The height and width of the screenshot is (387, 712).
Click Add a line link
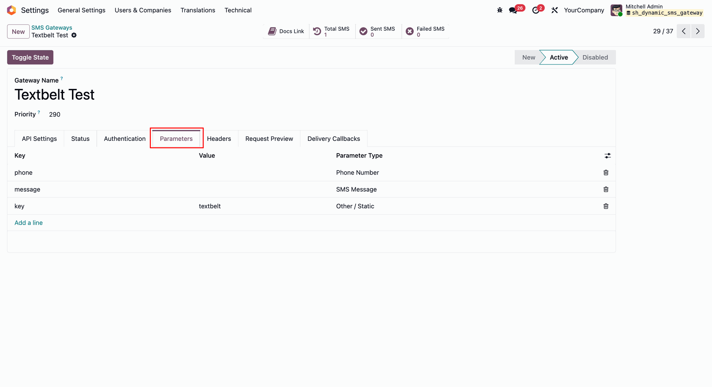tap(29, 223)
